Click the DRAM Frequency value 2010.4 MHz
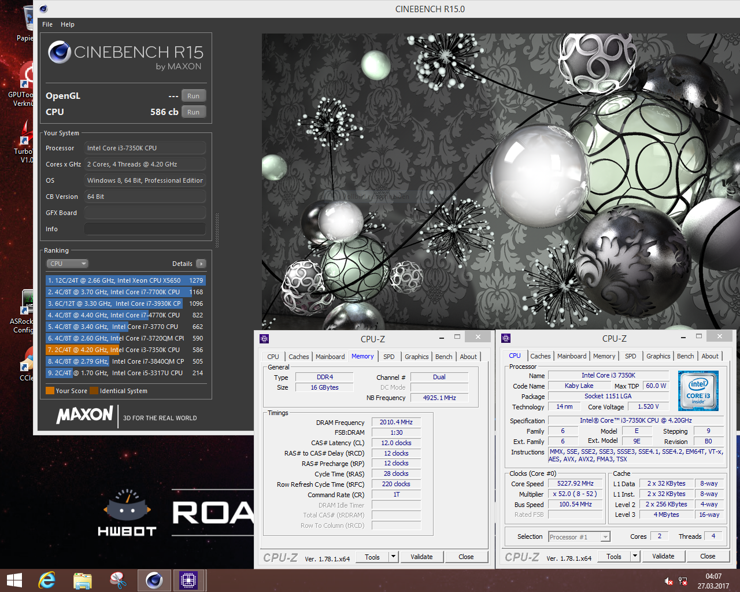 396,422
